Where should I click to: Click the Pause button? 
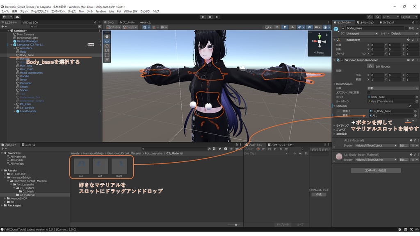point(210,17)
